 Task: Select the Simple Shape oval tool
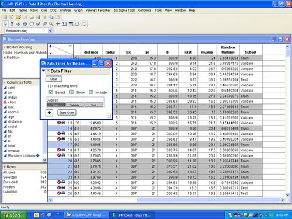pyautogui.click(x=84, y=24)
